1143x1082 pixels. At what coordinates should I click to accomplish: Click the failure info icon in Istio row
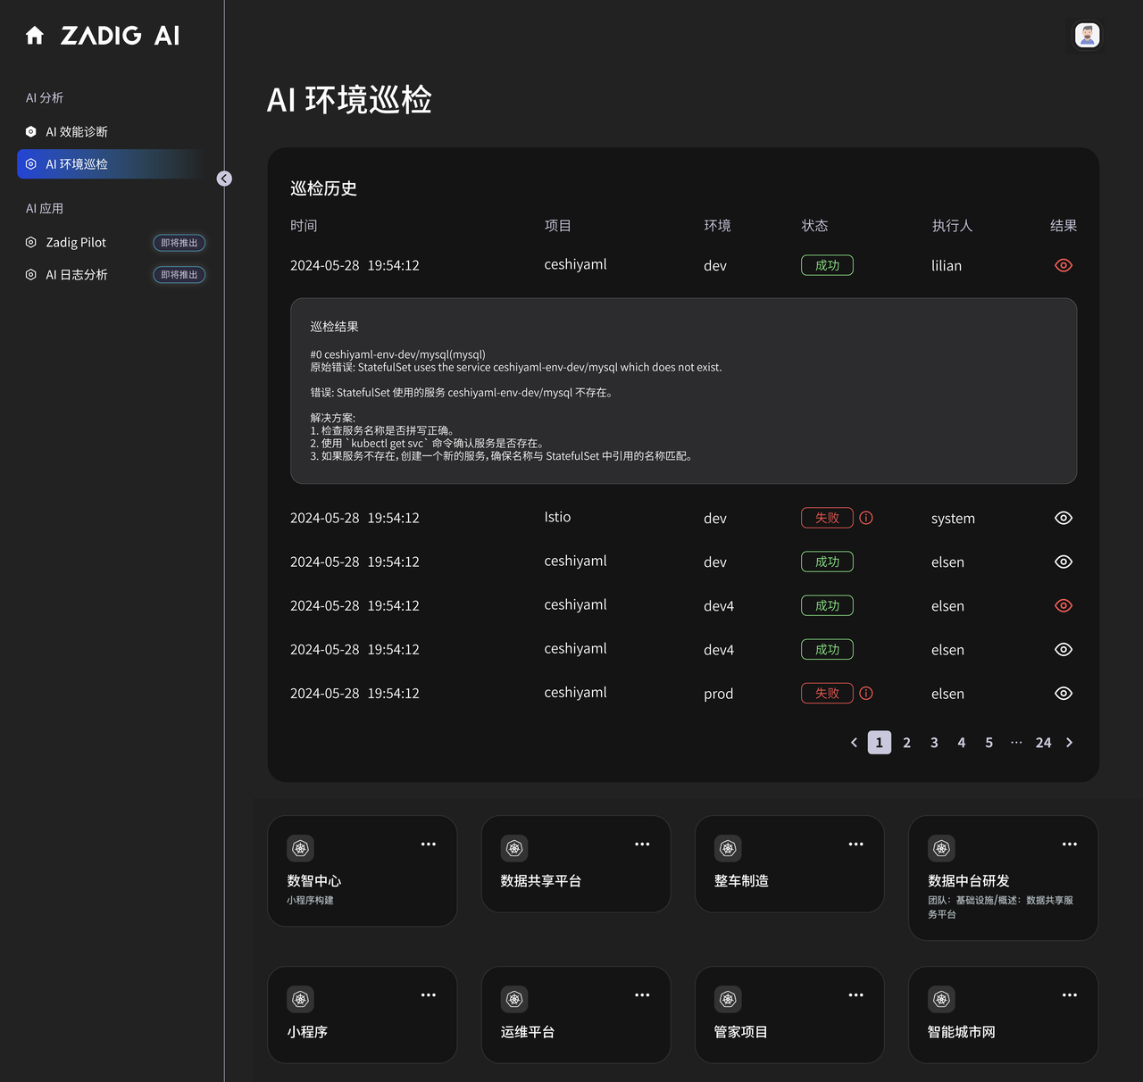pos(866,518)
